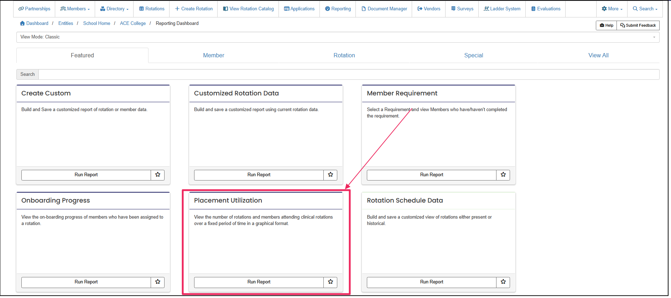Click Create Rotation in navbar
This screenshot has height=298, width=671.
click(x=194, y=9)
